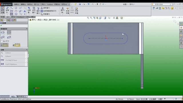The image size is (183, 103).
Task: Open dropdown under Trim Entities
Action: pyautogui.click(x=29, y=15)
